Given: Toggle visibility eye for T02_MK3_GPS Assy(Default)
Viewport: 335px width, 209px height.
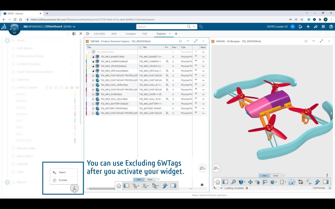Looking at the screenshot, I should click(x=196, y=70).
